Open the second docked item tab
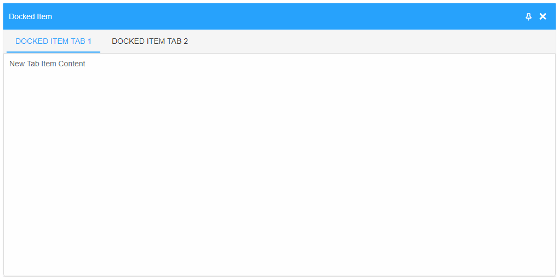 pos(150,41)
